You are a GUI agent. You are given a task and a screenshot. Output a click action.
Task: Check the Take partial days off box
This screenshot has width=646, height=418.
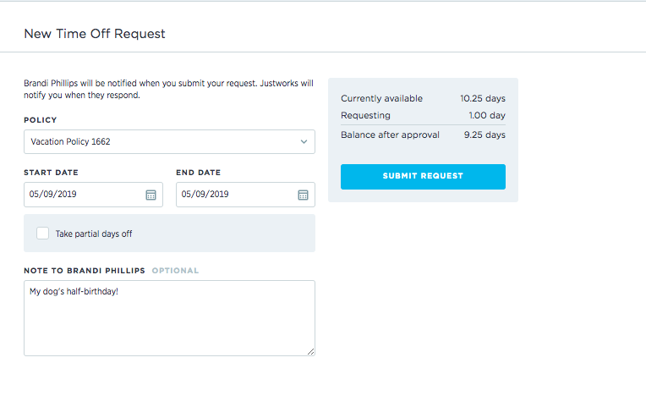(42, 233)
